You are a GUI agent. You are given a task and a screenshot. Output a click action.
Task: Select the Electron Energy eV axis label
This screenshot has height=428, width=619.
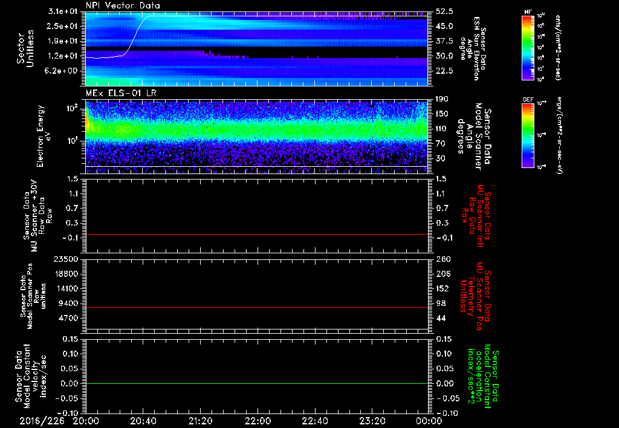[42, 136]
